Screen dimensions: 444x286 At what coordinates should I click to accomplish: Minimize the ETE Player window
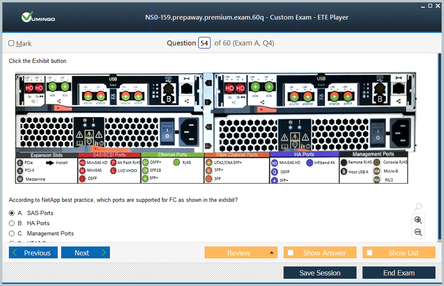coord(423,6)
